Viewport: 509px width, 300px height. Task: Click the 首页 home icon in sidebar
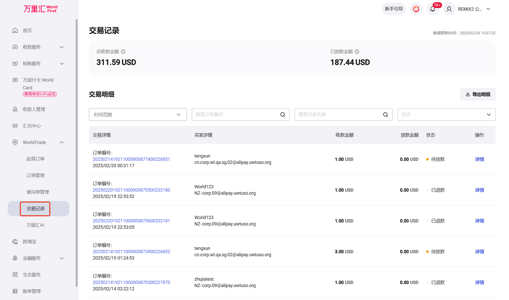[15, 31]
